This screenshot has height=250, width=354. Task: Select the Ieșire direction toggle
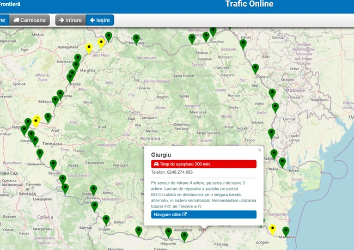click(100, 20)
